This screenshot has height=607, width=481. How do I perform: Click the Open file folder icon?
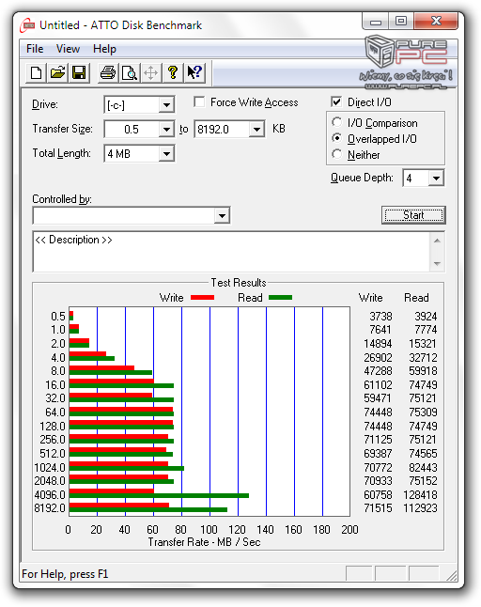click(57, 72)
